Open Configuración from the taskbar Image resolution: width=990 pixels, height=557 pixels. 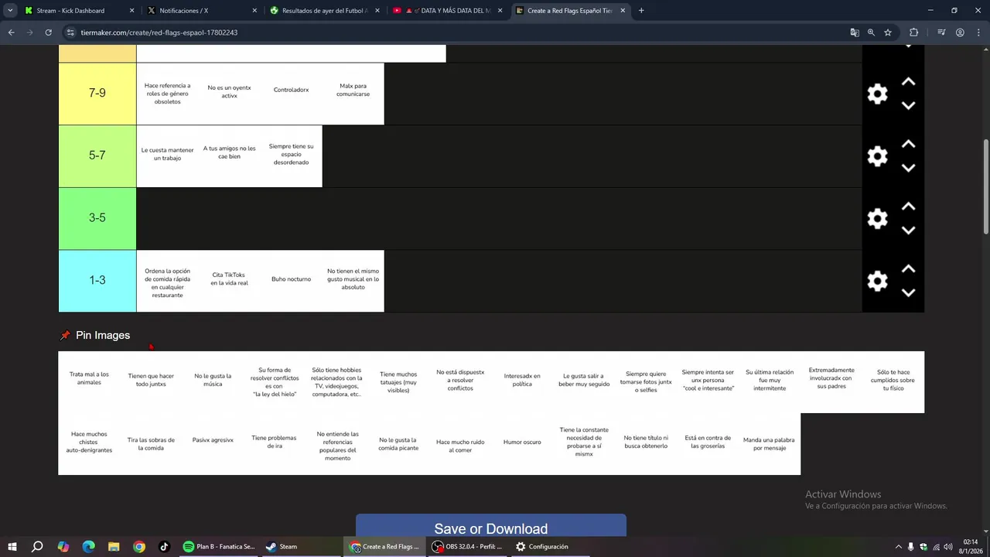542,547
